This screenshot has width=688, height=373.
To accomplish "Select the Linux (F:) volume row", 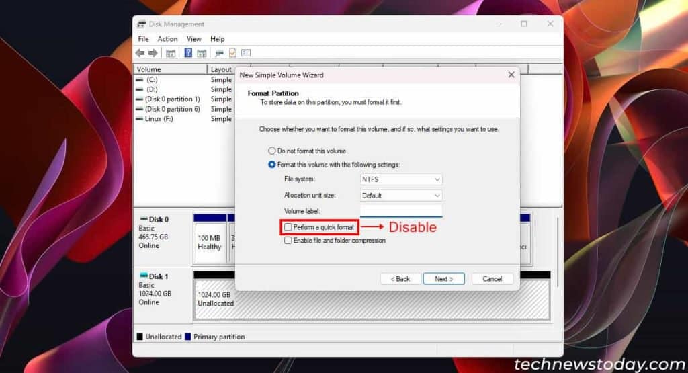I will click(184, 118).
